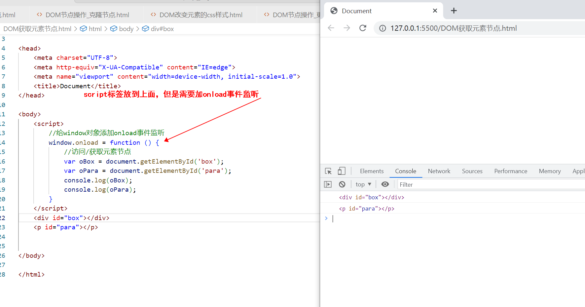Image resolution: width=585 pixels, height=307 pixels.
Task: Click the Document browser tab title
Action: pos(357,11)
